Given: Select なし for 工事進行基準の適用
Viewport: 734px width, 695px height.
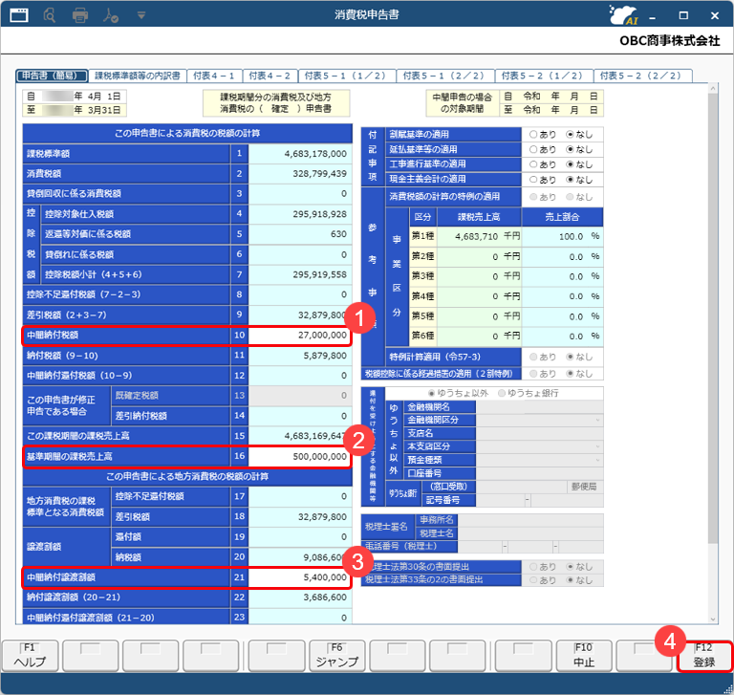Looking at the screenshot, I should pyautogui.click(x=570, y=164).
